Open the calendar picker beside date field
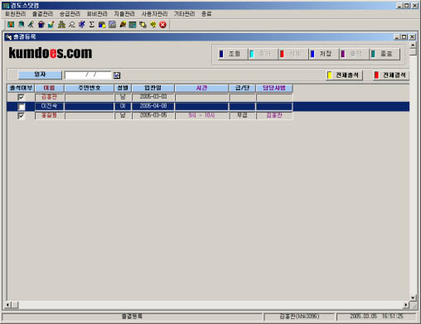 click(117, 75)
